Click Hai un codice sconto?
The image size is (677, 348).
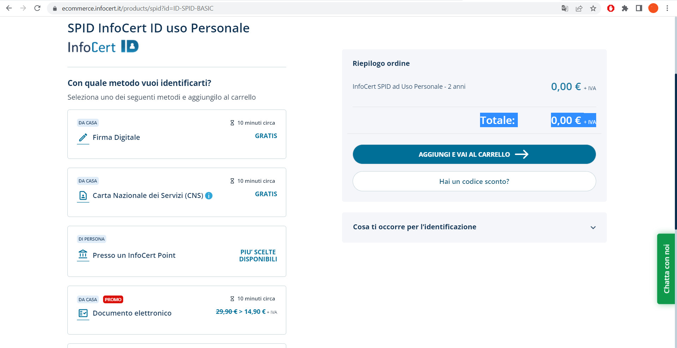[x=474, y=181]
